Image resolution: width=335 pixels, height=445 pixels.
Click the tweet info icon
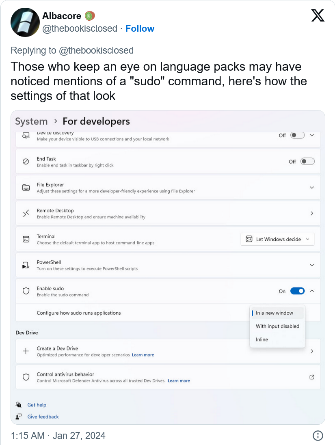[x=318, y=435]
